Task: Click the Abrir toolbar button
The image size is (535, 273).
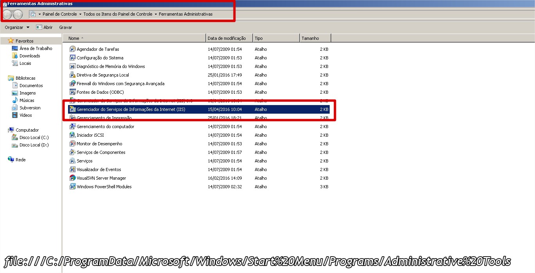Action: tap(44, 27)
